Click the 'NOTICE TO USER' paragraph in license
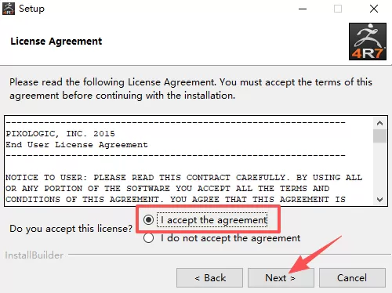This screenshot has height=293, width=392. pyautogui.click(x=183, y=189)
